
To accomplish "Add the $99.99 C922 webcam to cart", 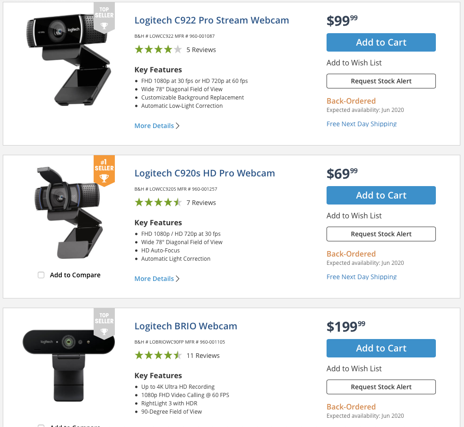I will (381, 42).
